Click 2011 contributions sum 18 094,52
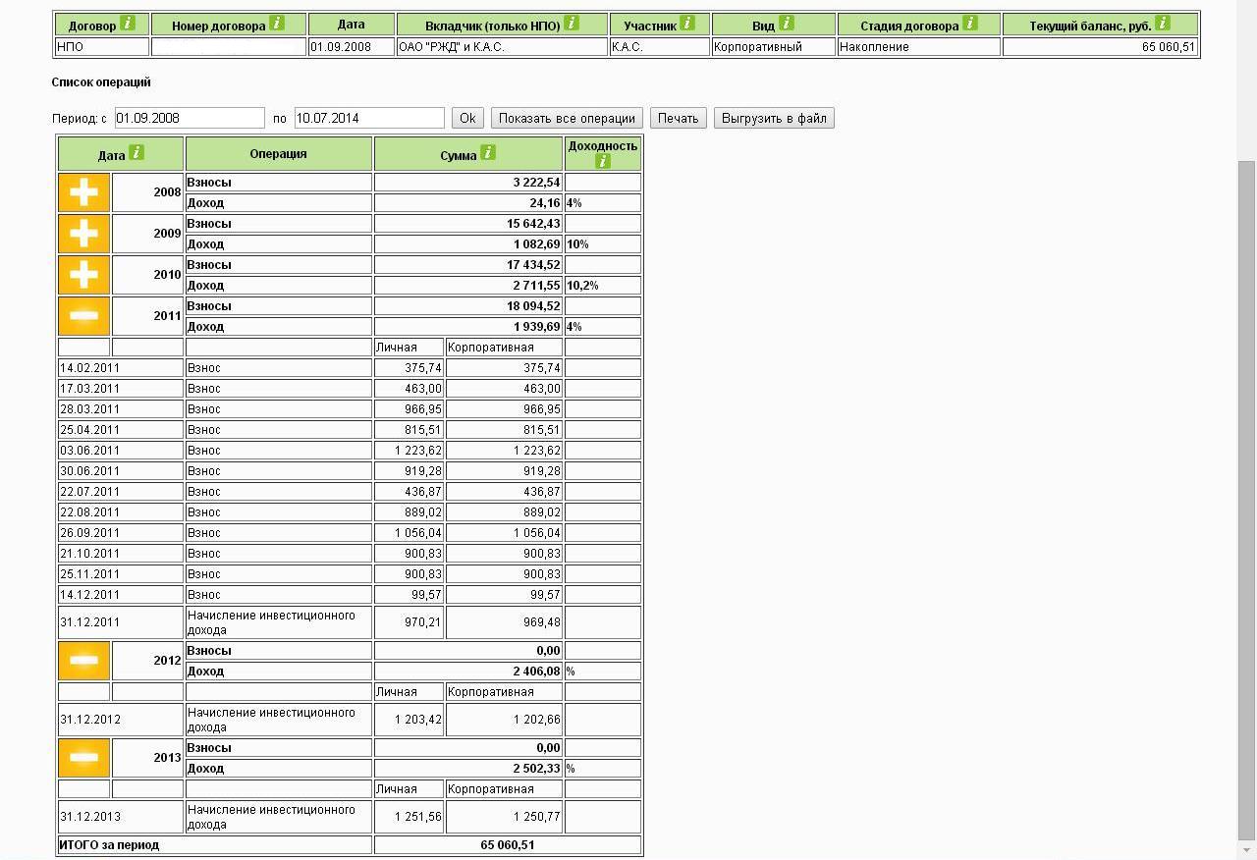The width and height of the screenshot is (1257, 860). coord(533,306)
